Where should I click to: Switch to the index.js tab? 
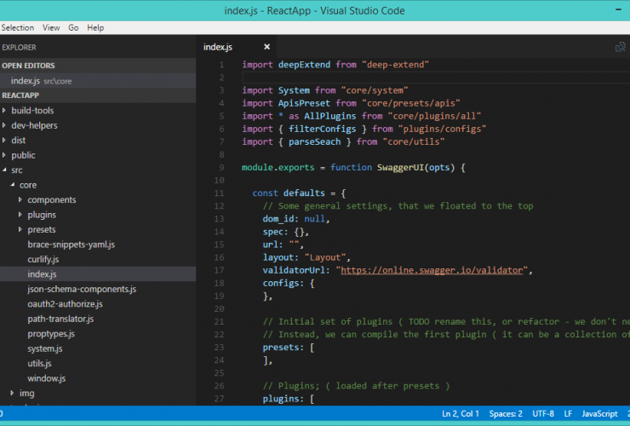click(x=218, y=47)
